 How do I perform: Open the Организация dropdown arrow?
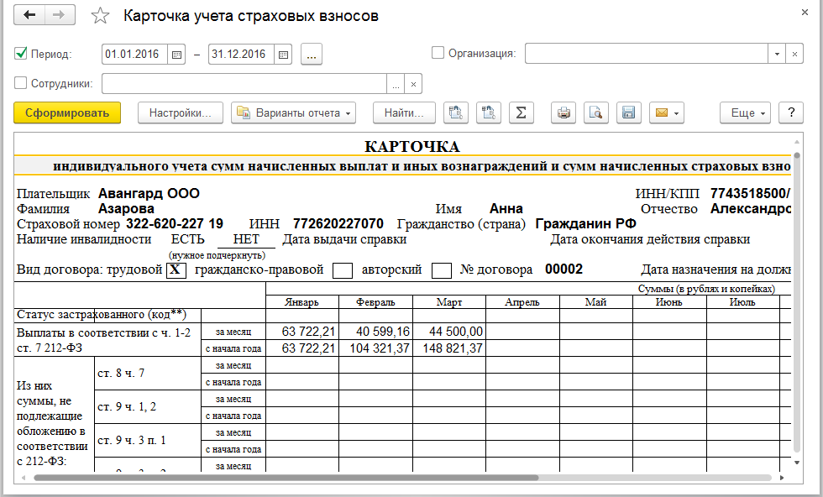coord(777,54)
